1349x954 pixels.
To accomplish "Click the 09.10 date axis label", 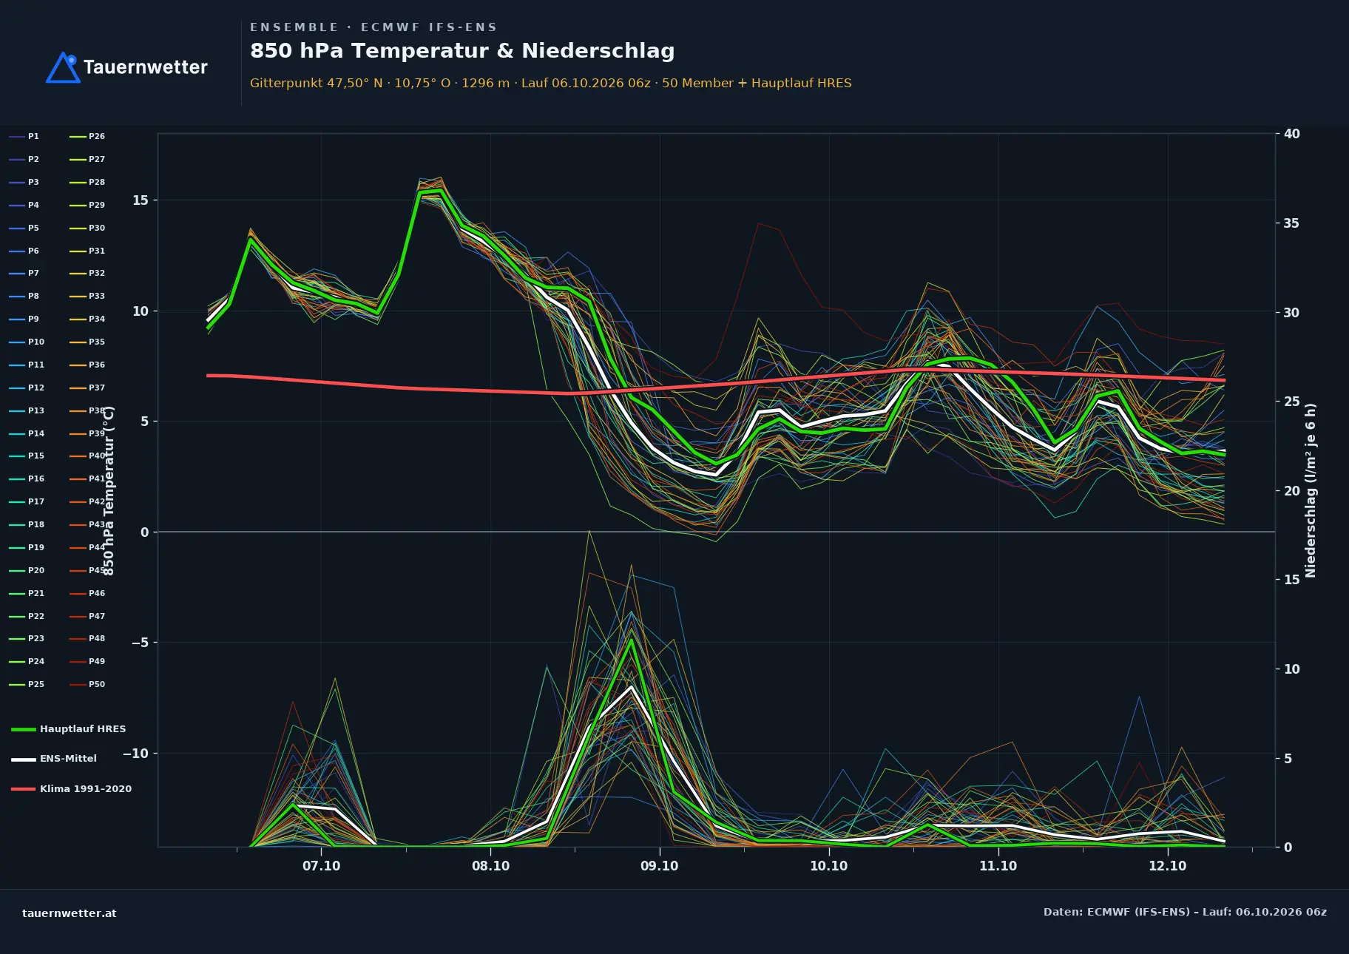I will (x=659, y=866).
